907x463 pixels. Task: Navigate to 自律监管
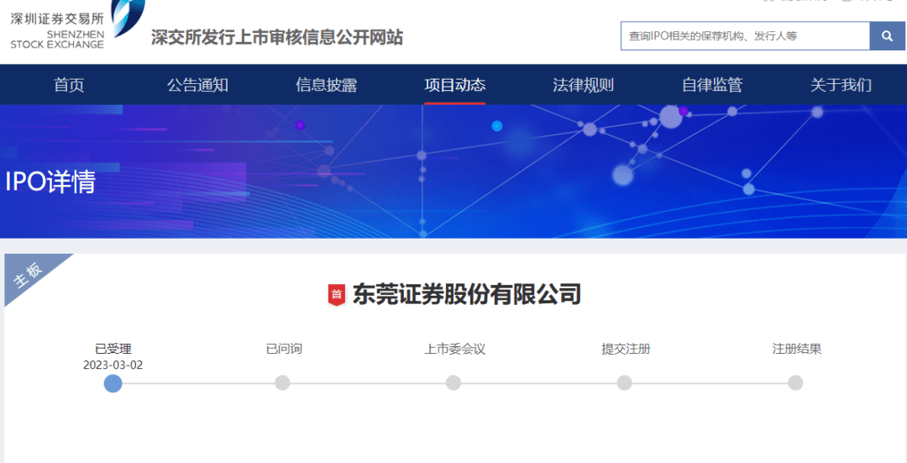pyautogui.click(x=711, y=85)
